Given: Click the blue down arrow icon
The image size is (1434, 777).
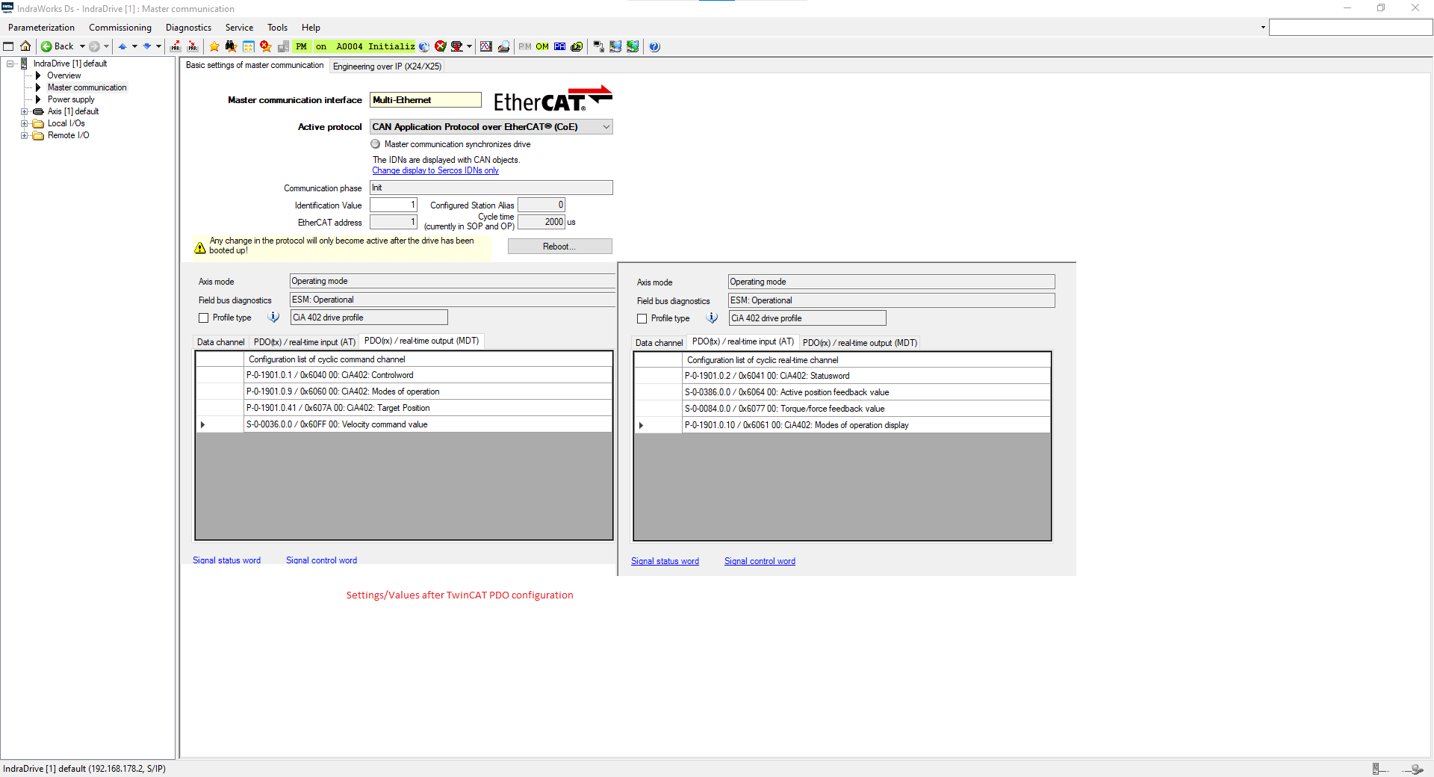Looking at the screenshot, I should (x=147, y=46).
